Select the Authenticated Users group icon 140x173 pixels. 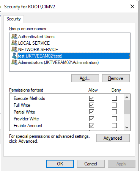(x=14, y=36)
